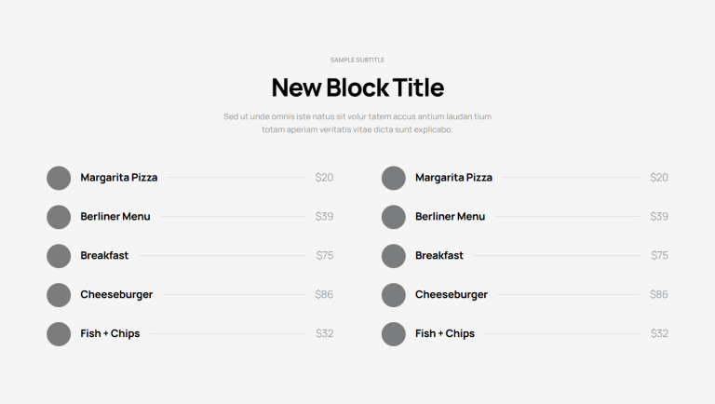Select the "SAMPLE SUBTITLE" text above the title

357,60
